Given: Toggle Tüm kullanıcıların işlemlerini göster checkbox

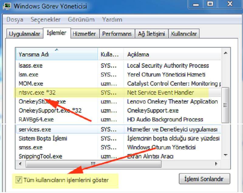Looking at the screenshot, I should coord(19,180).
